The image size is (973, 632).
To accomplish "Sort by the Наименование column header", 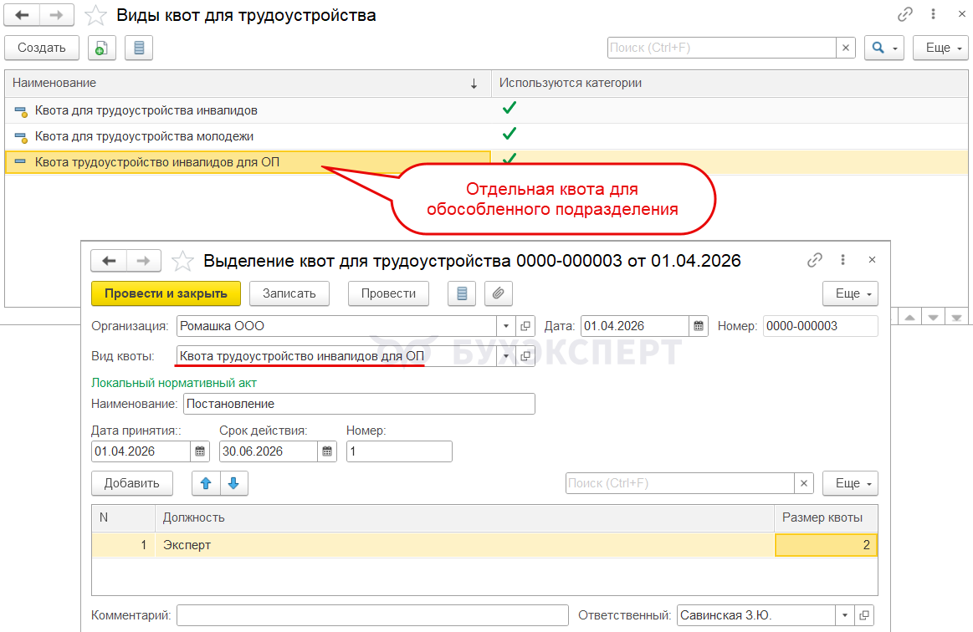I will (248, 83).
